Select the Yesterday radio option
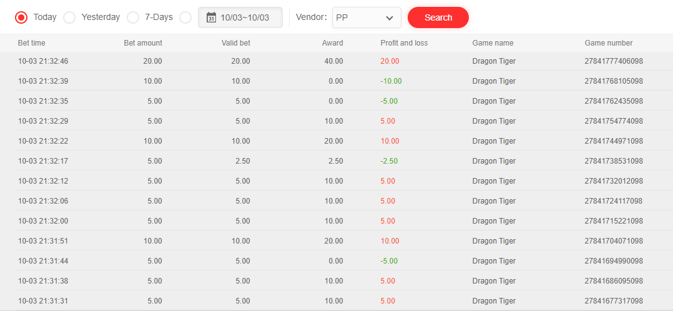 click(69, 17)
